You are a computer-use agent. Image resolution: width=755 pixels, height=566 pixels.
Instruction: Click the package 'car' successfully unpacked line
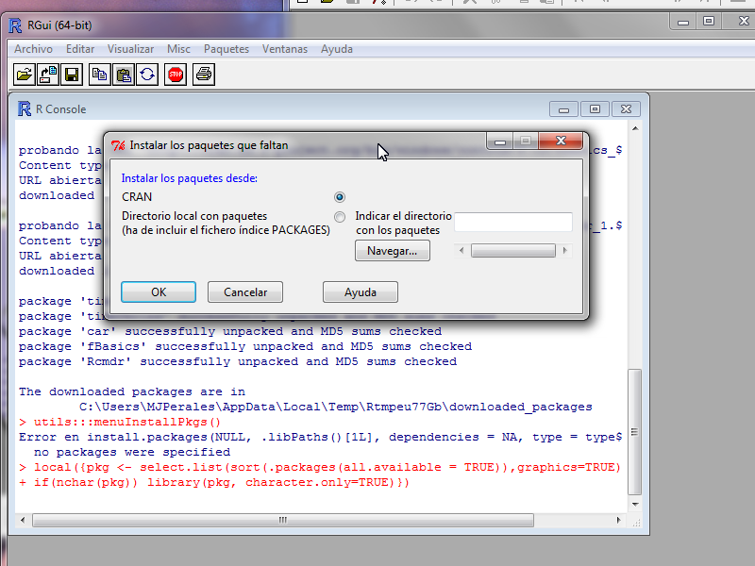230,332
